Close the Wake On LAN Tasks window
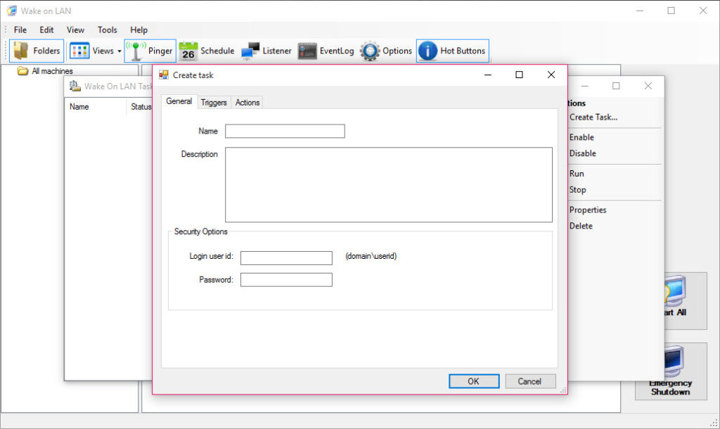 tap(648, 86)
